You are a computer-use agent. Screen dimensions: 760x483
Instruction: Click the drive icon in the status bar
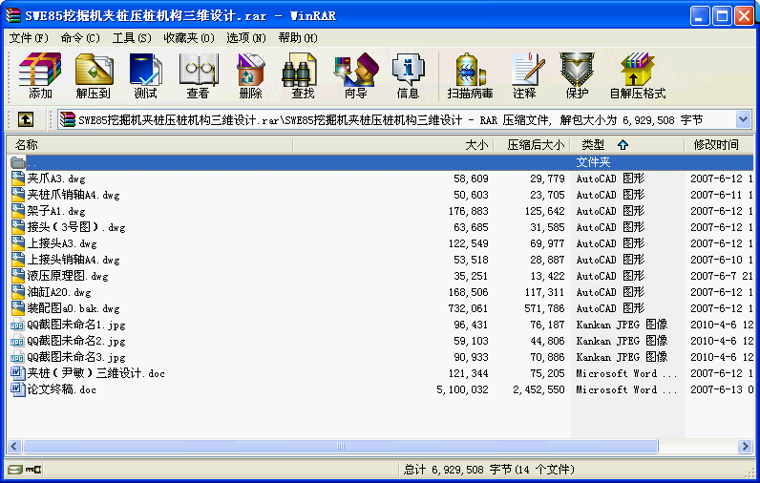point(14,470)
